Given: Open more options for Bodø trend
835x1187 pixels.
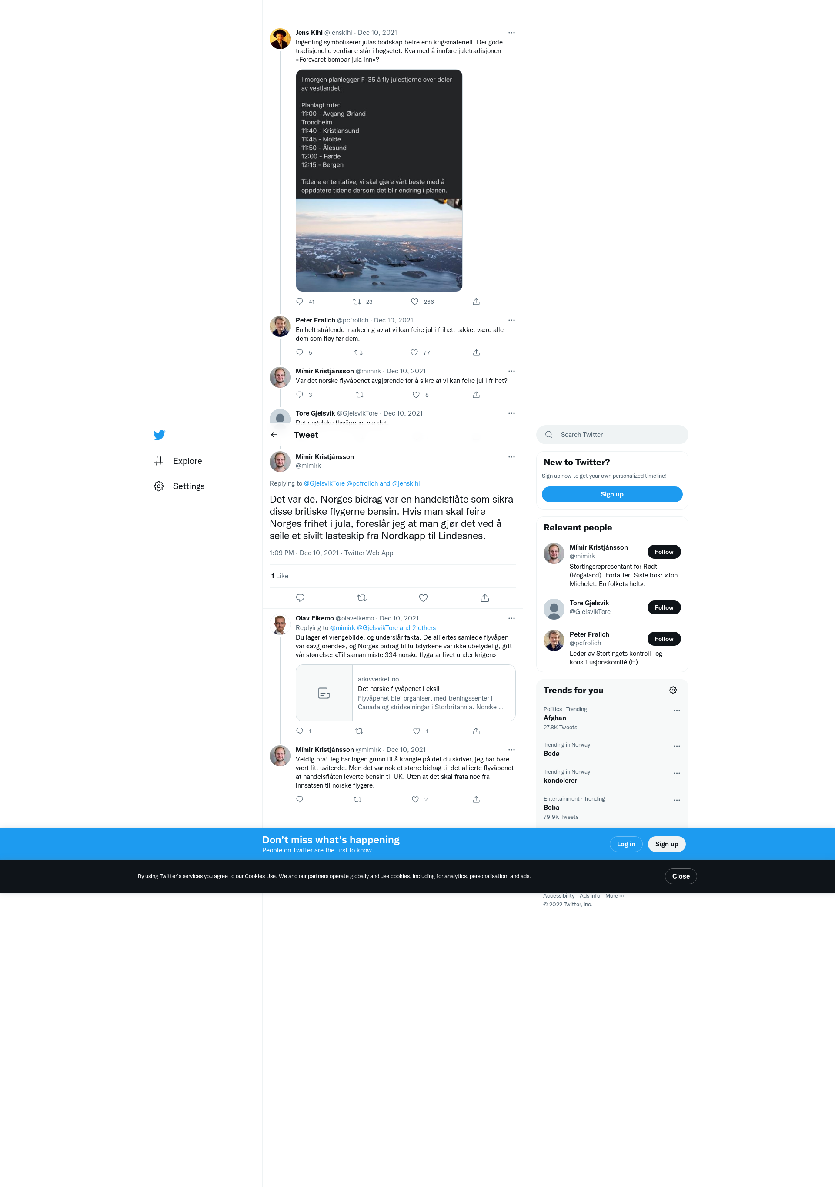Looking at the screenshot, I should (677, 746).
